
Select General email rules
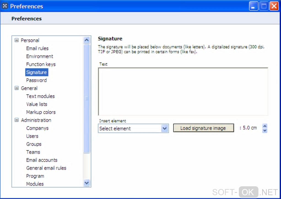tap(46, 168)
